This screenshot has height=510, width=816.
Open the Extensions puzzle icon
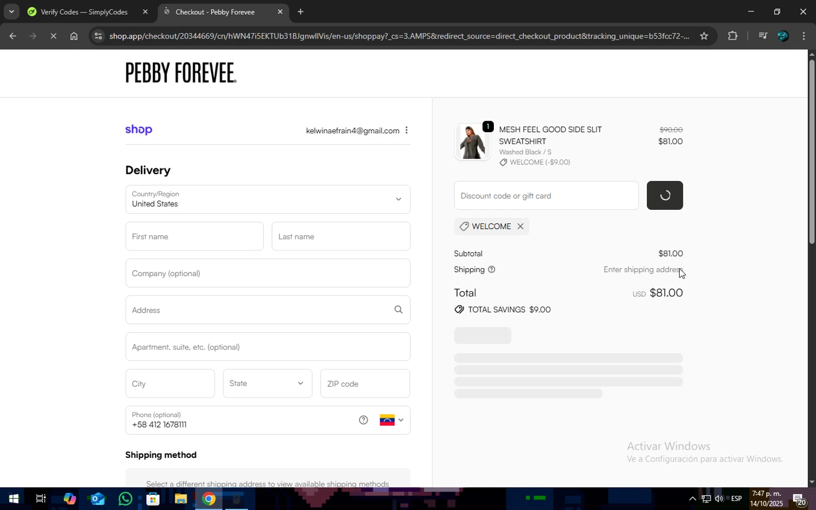(733, 36)
